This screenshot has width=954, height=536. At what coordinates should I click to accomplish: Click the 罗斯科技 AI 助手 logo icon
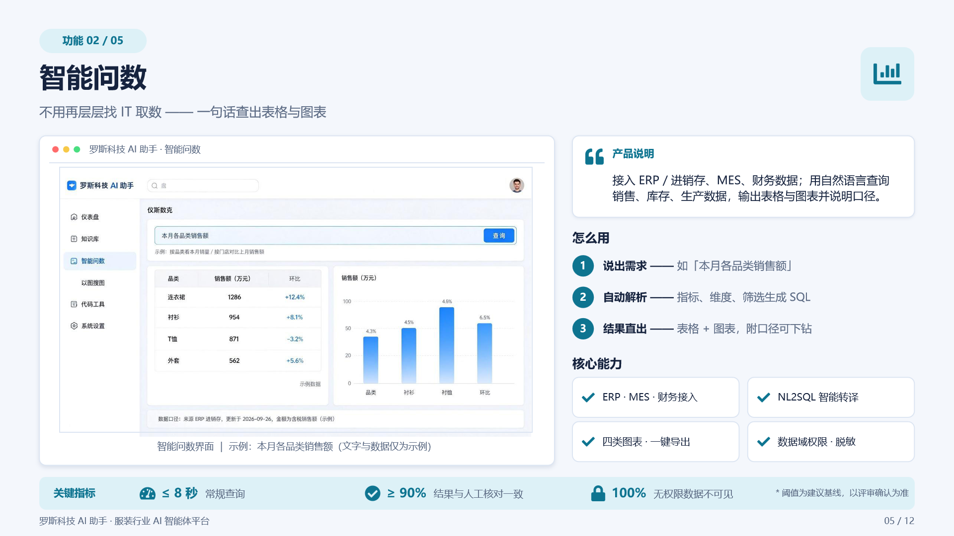[72, 185]
